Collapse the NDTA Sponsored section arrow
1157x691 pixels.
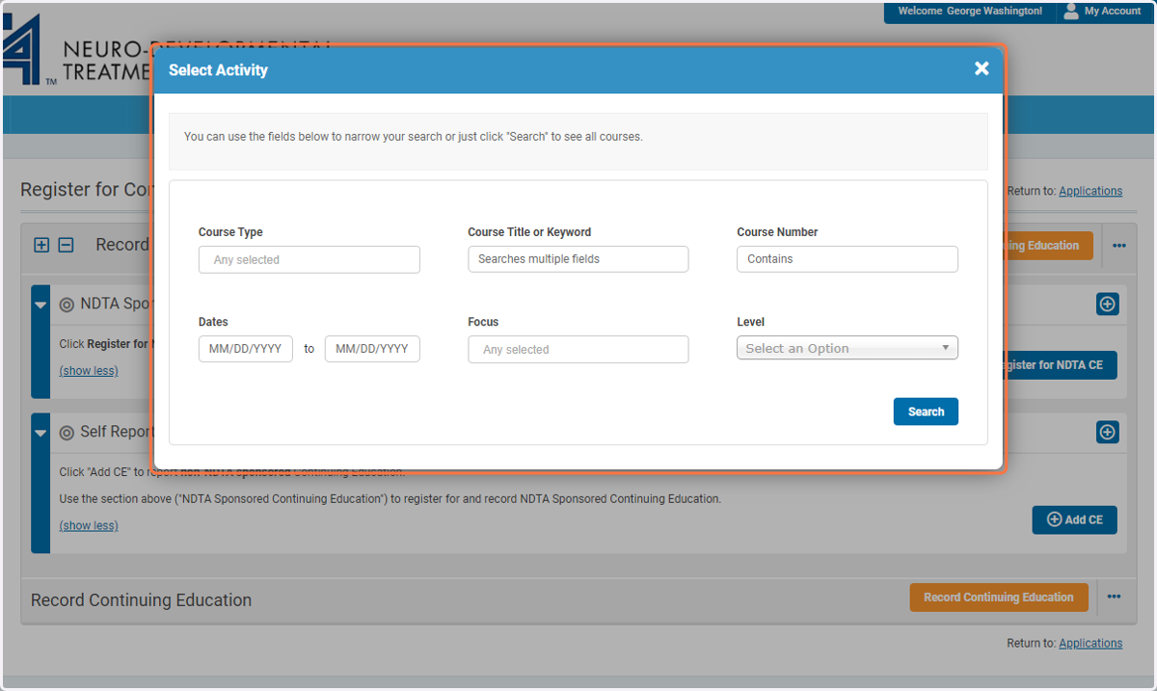(x=40, y=305)
